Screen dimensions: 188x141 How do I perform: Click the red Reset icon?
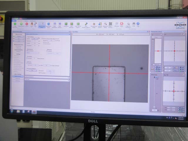point(122,24)
